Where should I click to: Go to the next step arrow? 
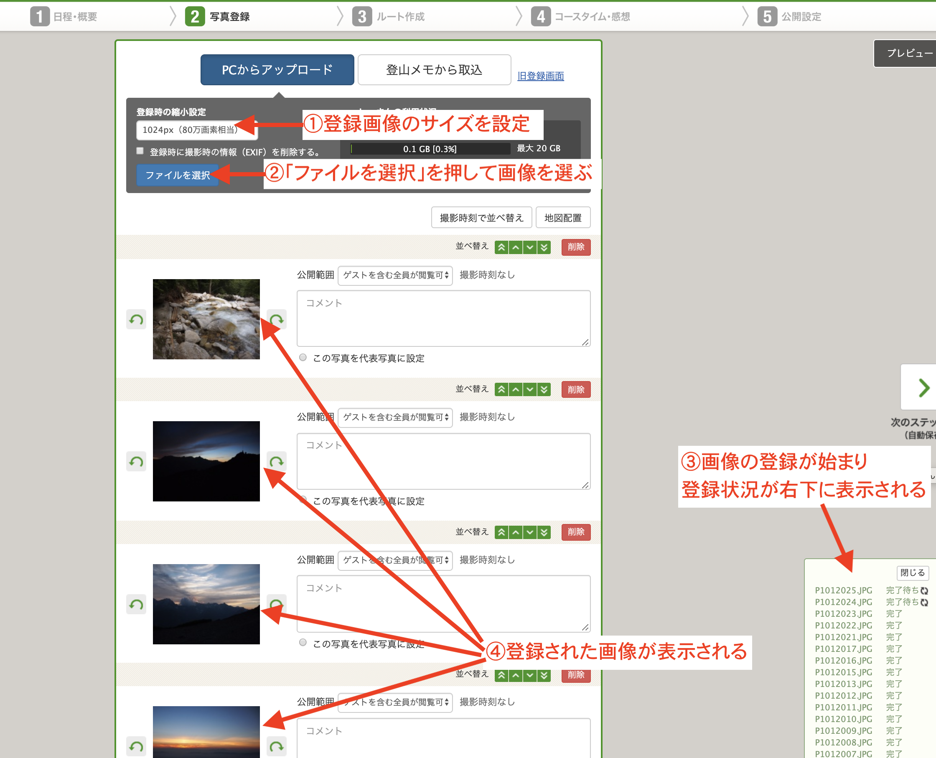coord(918,387)
